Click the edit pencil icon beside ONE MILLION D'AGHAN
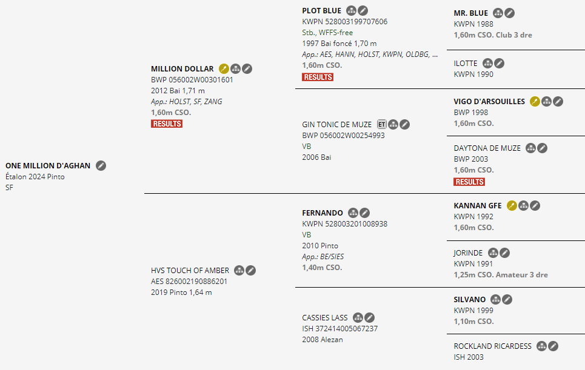The width and height of the screenshot is (585, 370). point(101,165)
